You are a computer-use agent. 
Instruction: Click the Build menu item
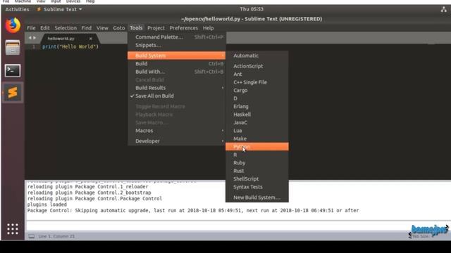click(177, 63)
